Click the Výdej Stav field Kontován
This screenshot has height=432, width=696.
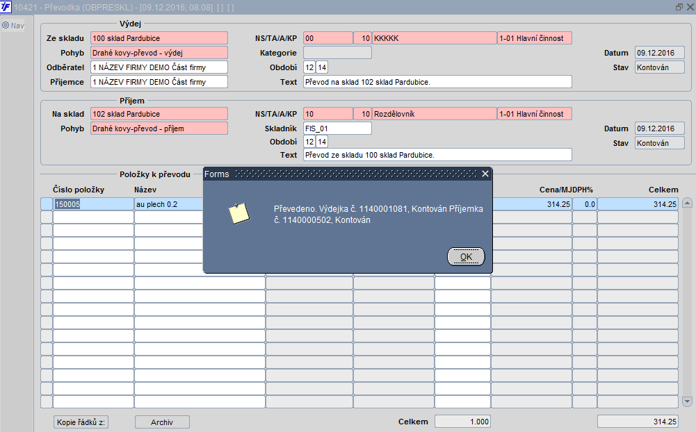click(x=660, y=67)
